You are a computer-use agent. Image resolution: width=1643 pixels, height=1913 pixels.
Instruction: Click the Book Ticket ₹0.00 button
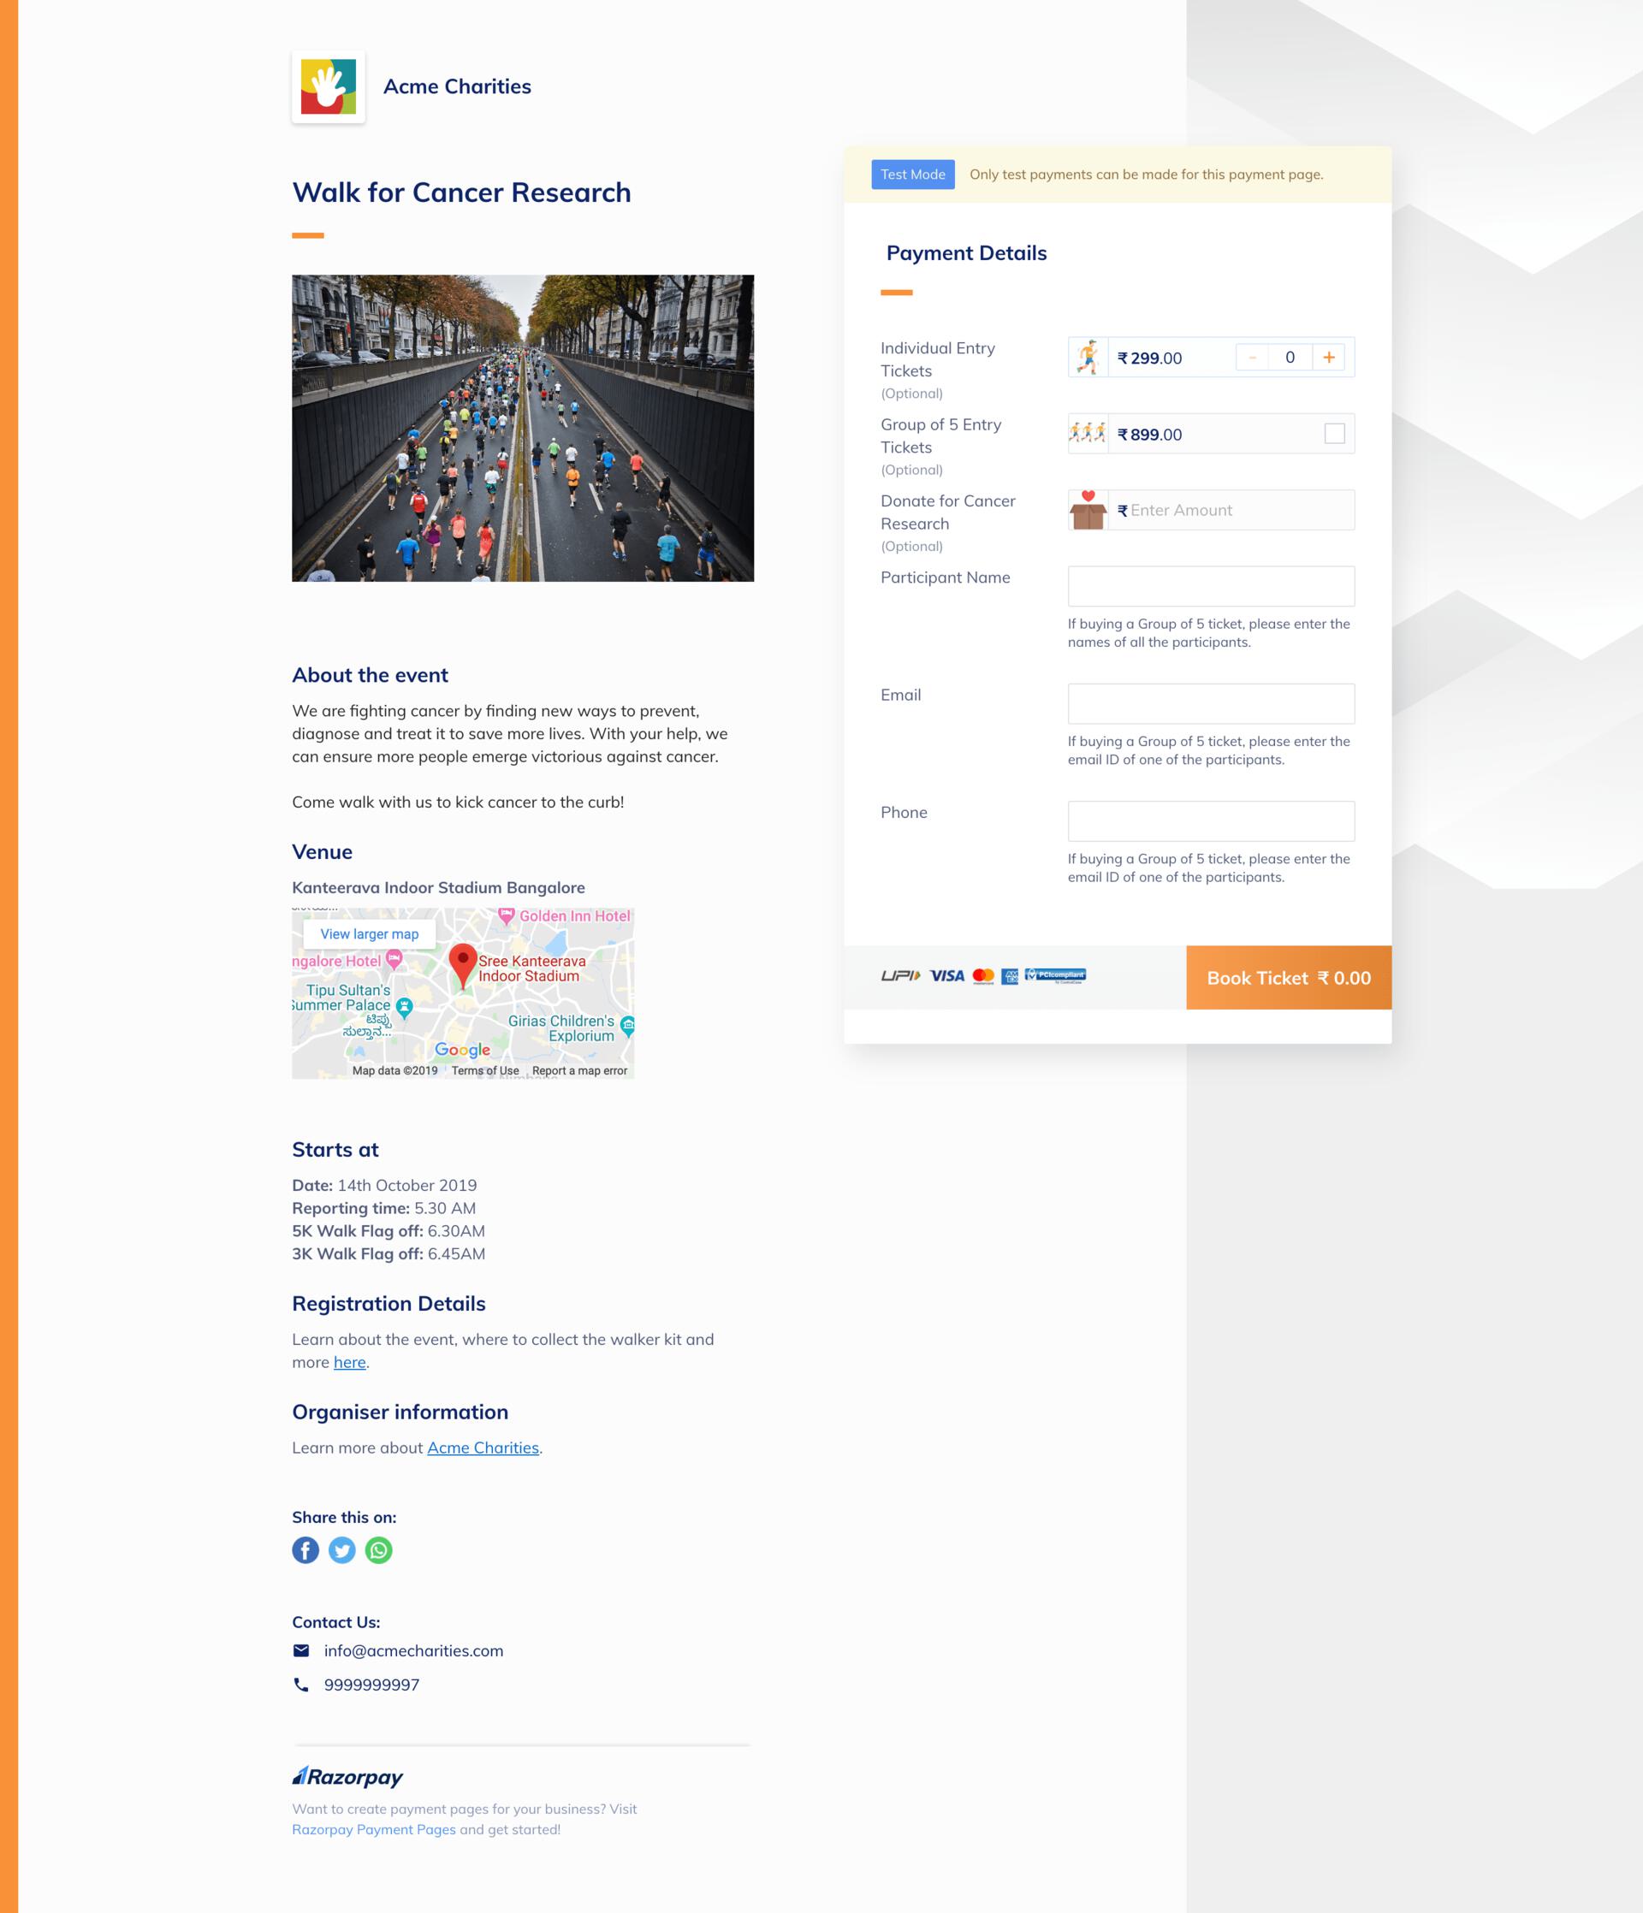pyautogui.click(x=1289, y=978)
